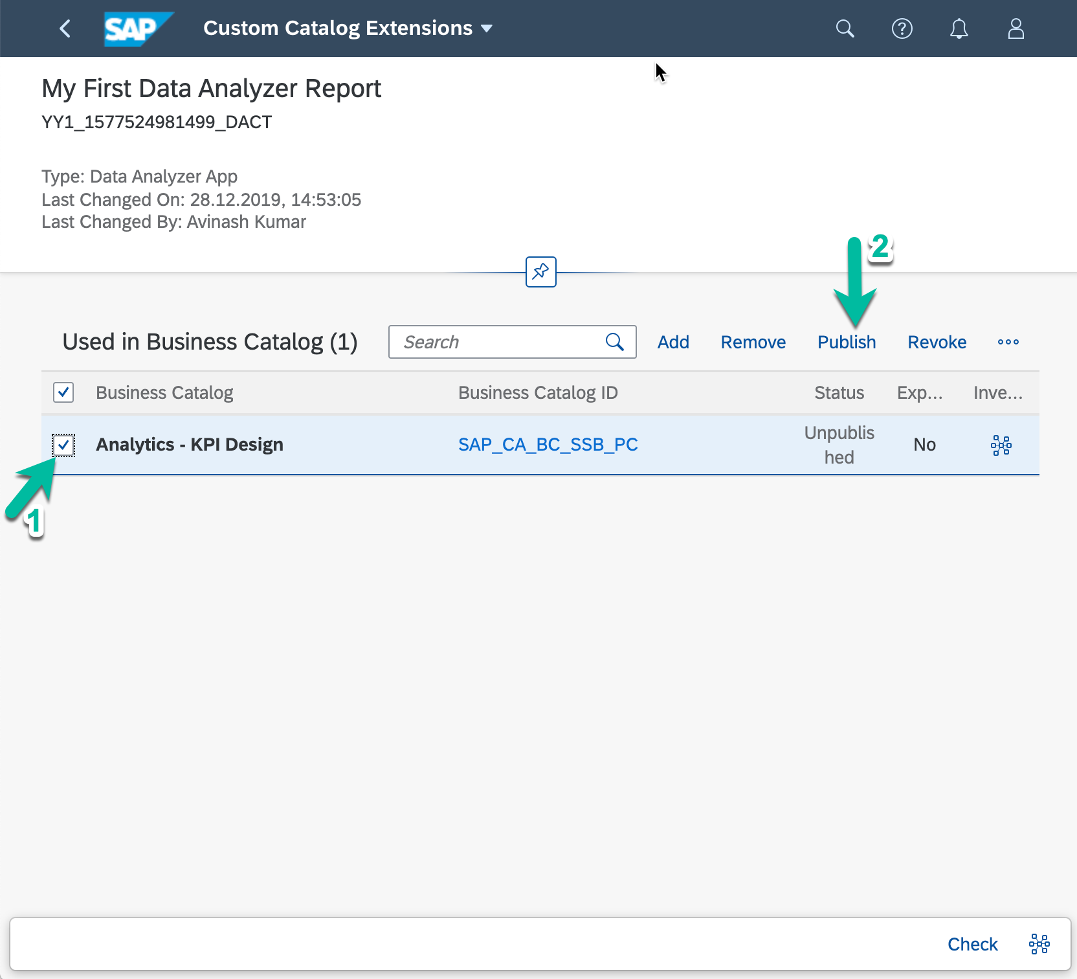This screenshot has width=1077, height=979.
Task: Open the inventory network icon for Analytics row
Action: point(1000,445)
